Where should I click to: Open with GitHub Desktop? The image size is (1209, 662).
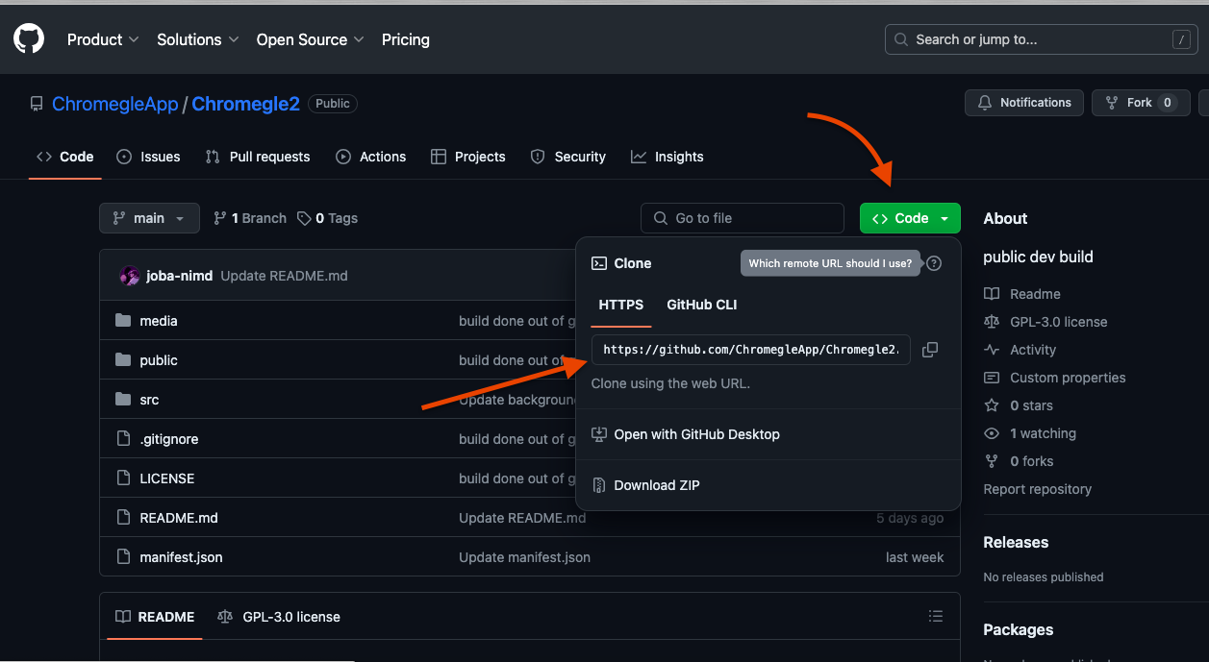[696, 434]
